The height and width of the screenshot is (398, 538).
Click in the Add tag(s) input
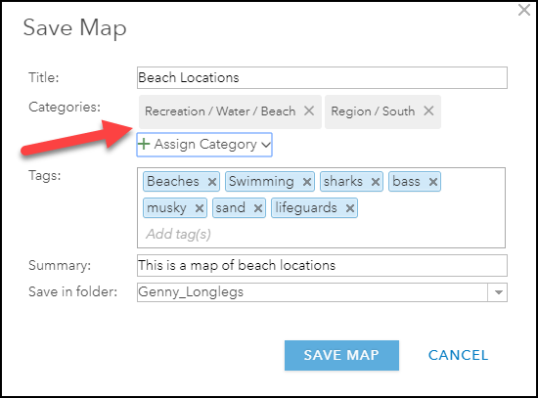[x=321, y=235]
